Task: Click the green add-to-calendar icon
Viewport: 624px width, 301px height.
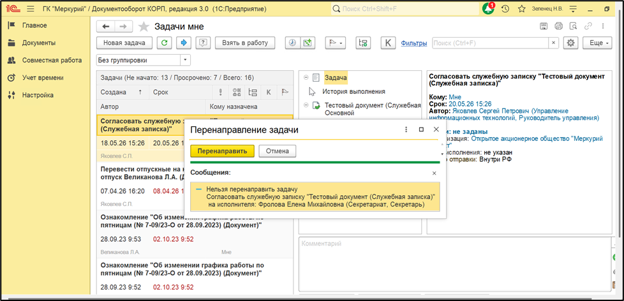Action: click(307, 43)
